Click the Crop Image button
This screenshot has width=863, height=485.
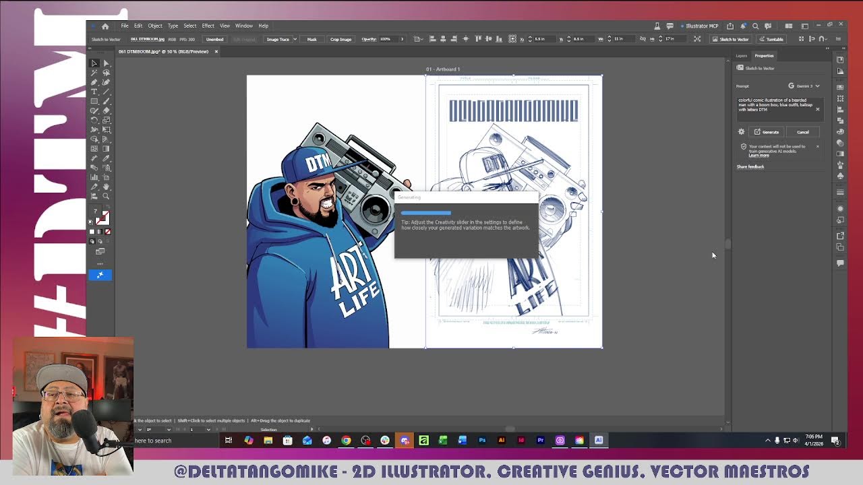340,39
